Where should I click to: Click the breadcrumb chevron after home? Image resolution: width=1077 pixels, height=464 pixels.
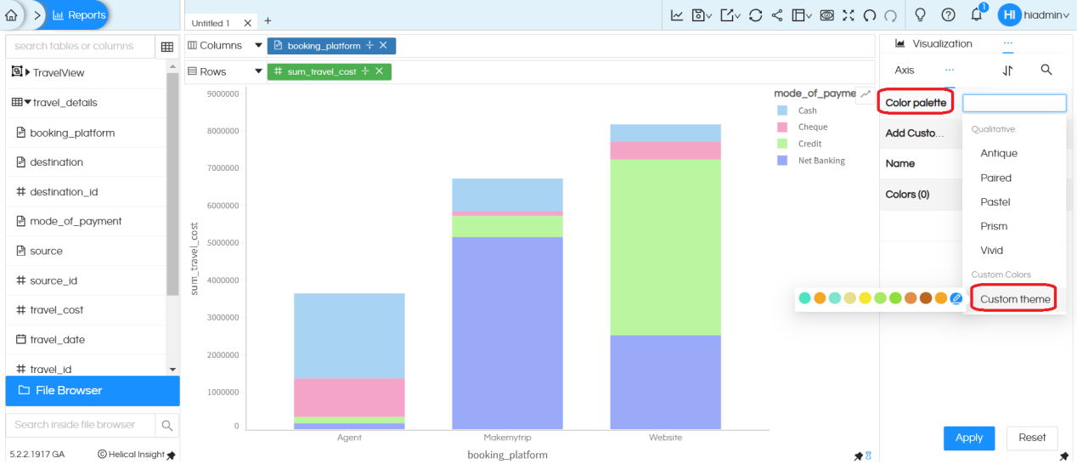37,15
